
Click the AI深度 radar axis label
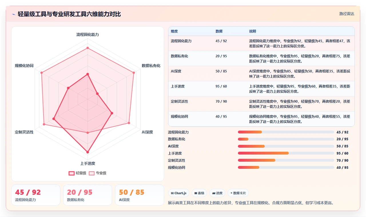coord(147,132)
